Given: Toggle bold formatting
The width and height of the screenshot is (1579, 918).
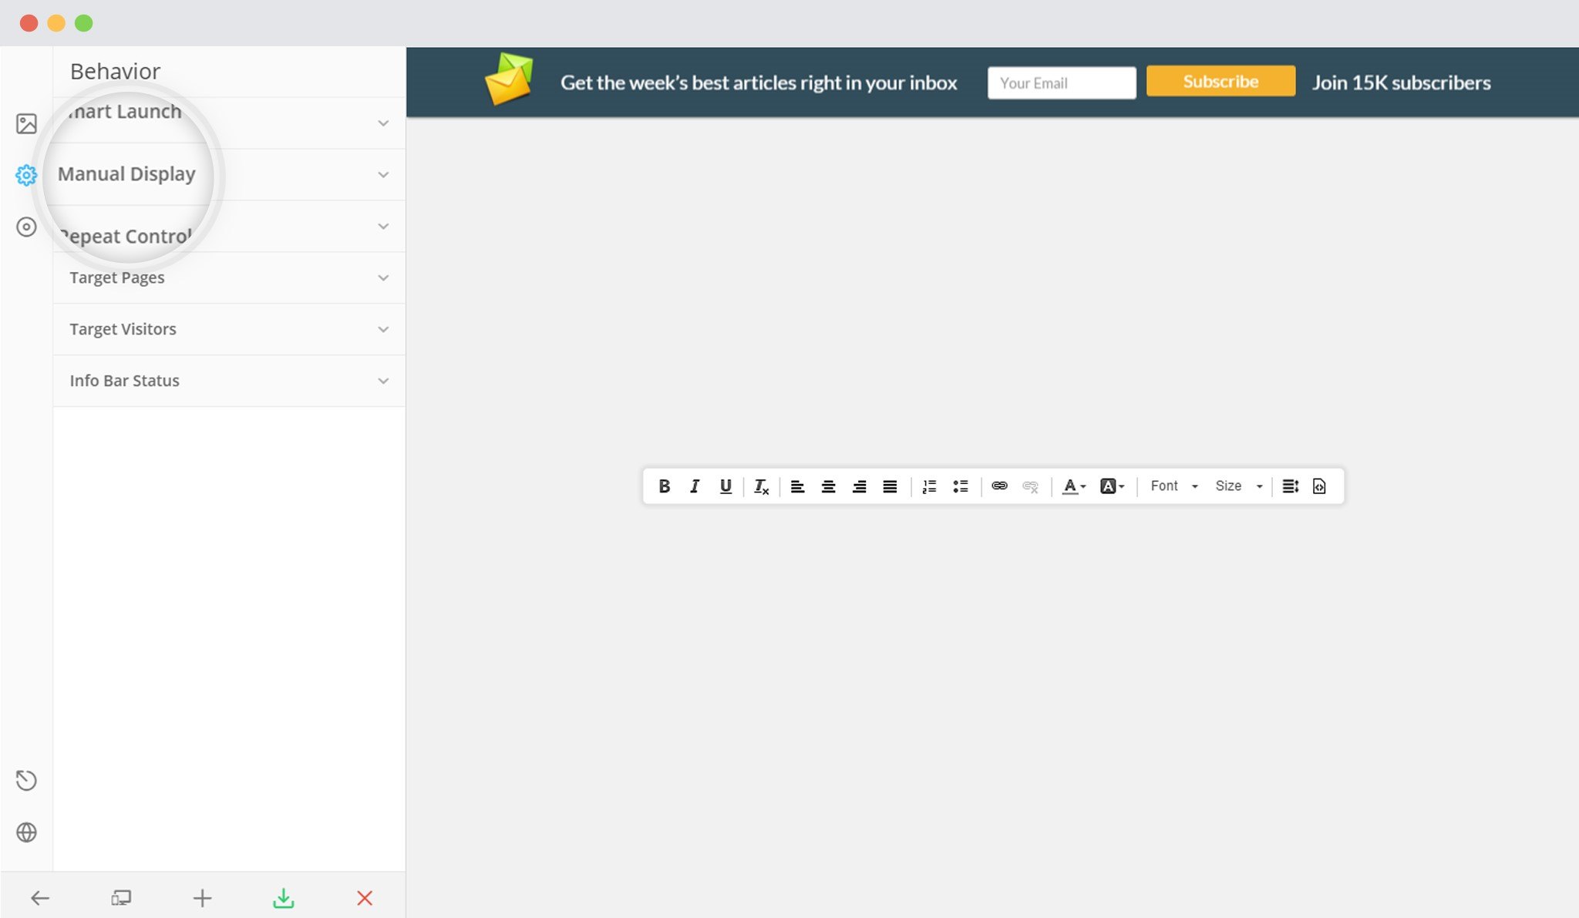Looking at the screenshot, I should 664,486.
